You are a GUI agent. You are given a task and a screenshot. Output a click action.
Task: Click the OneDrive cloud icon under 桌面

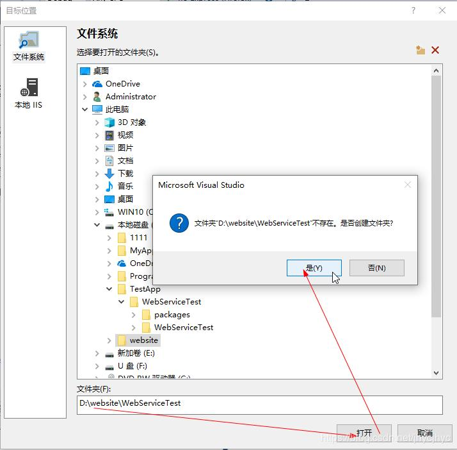[97, 84]
